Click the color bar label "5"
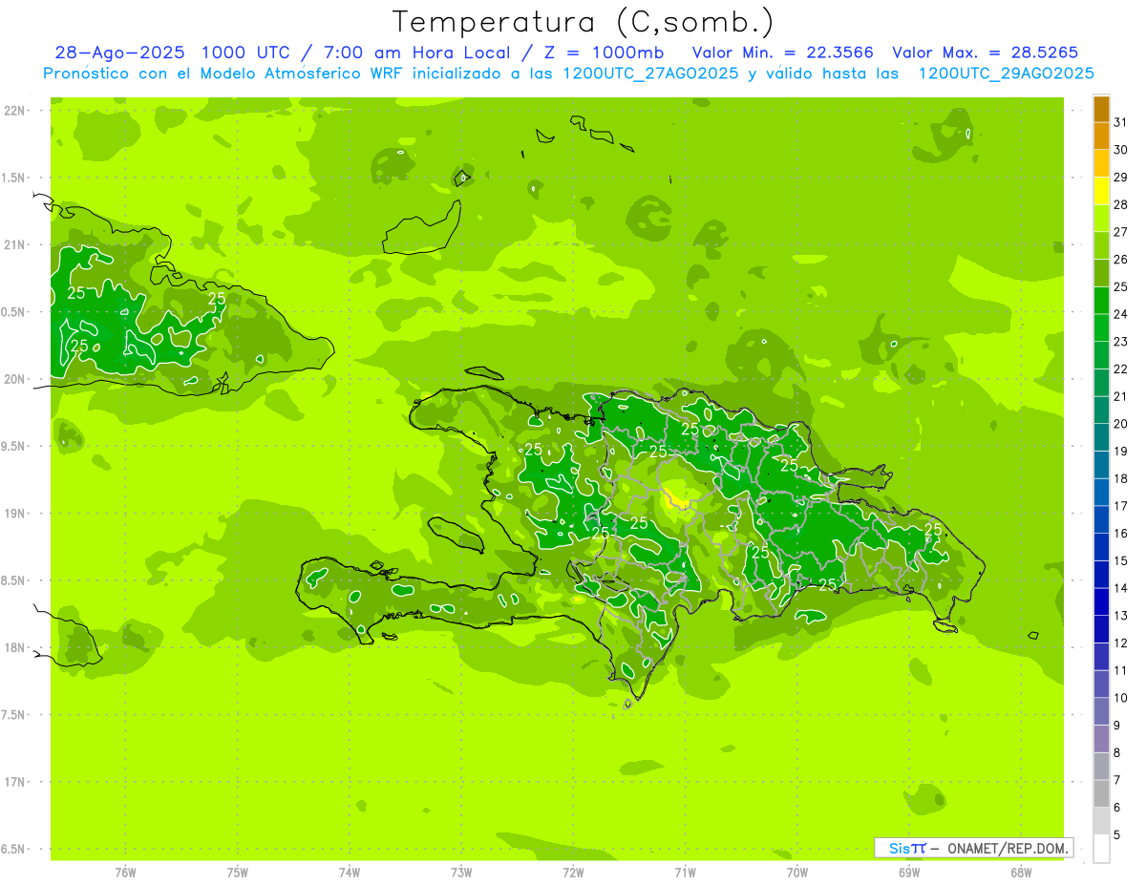Viewport: 1146px width, 885px height. click(x=1117, y=835)
